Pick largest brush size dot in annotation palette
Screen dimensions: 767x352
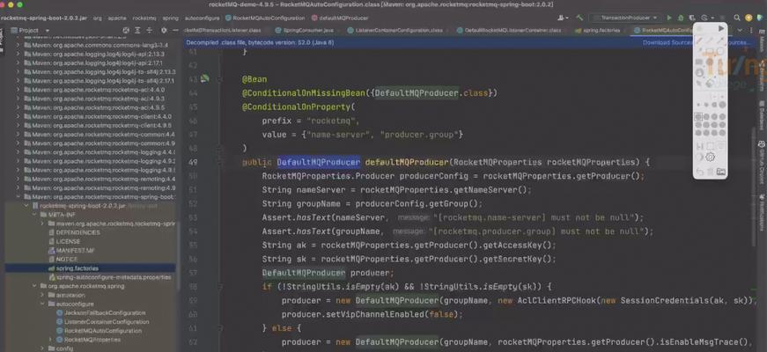(x=721, y=104)
